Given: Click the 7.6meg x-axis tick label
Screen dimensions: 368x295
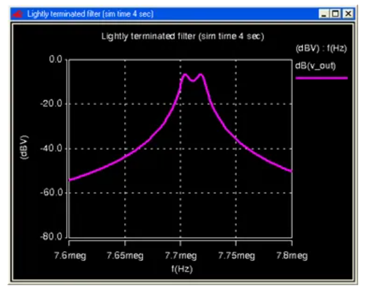Looking at the screenshot, I should point(69,255).
